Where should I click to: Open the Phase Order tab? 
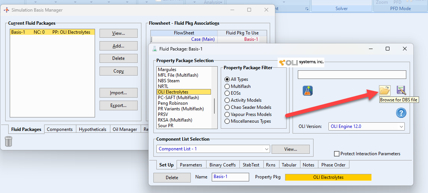click(333, 165)
